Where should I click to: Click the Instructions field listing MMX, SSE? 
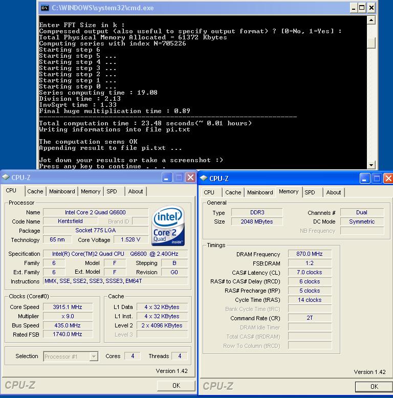coord(116,281)
